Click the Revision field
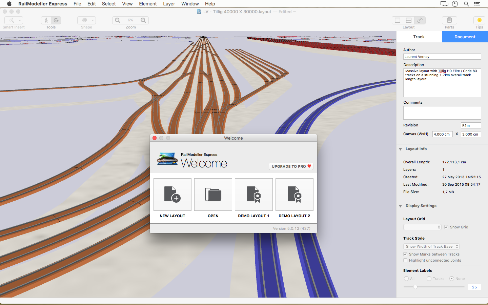 (x=471, y=125)
